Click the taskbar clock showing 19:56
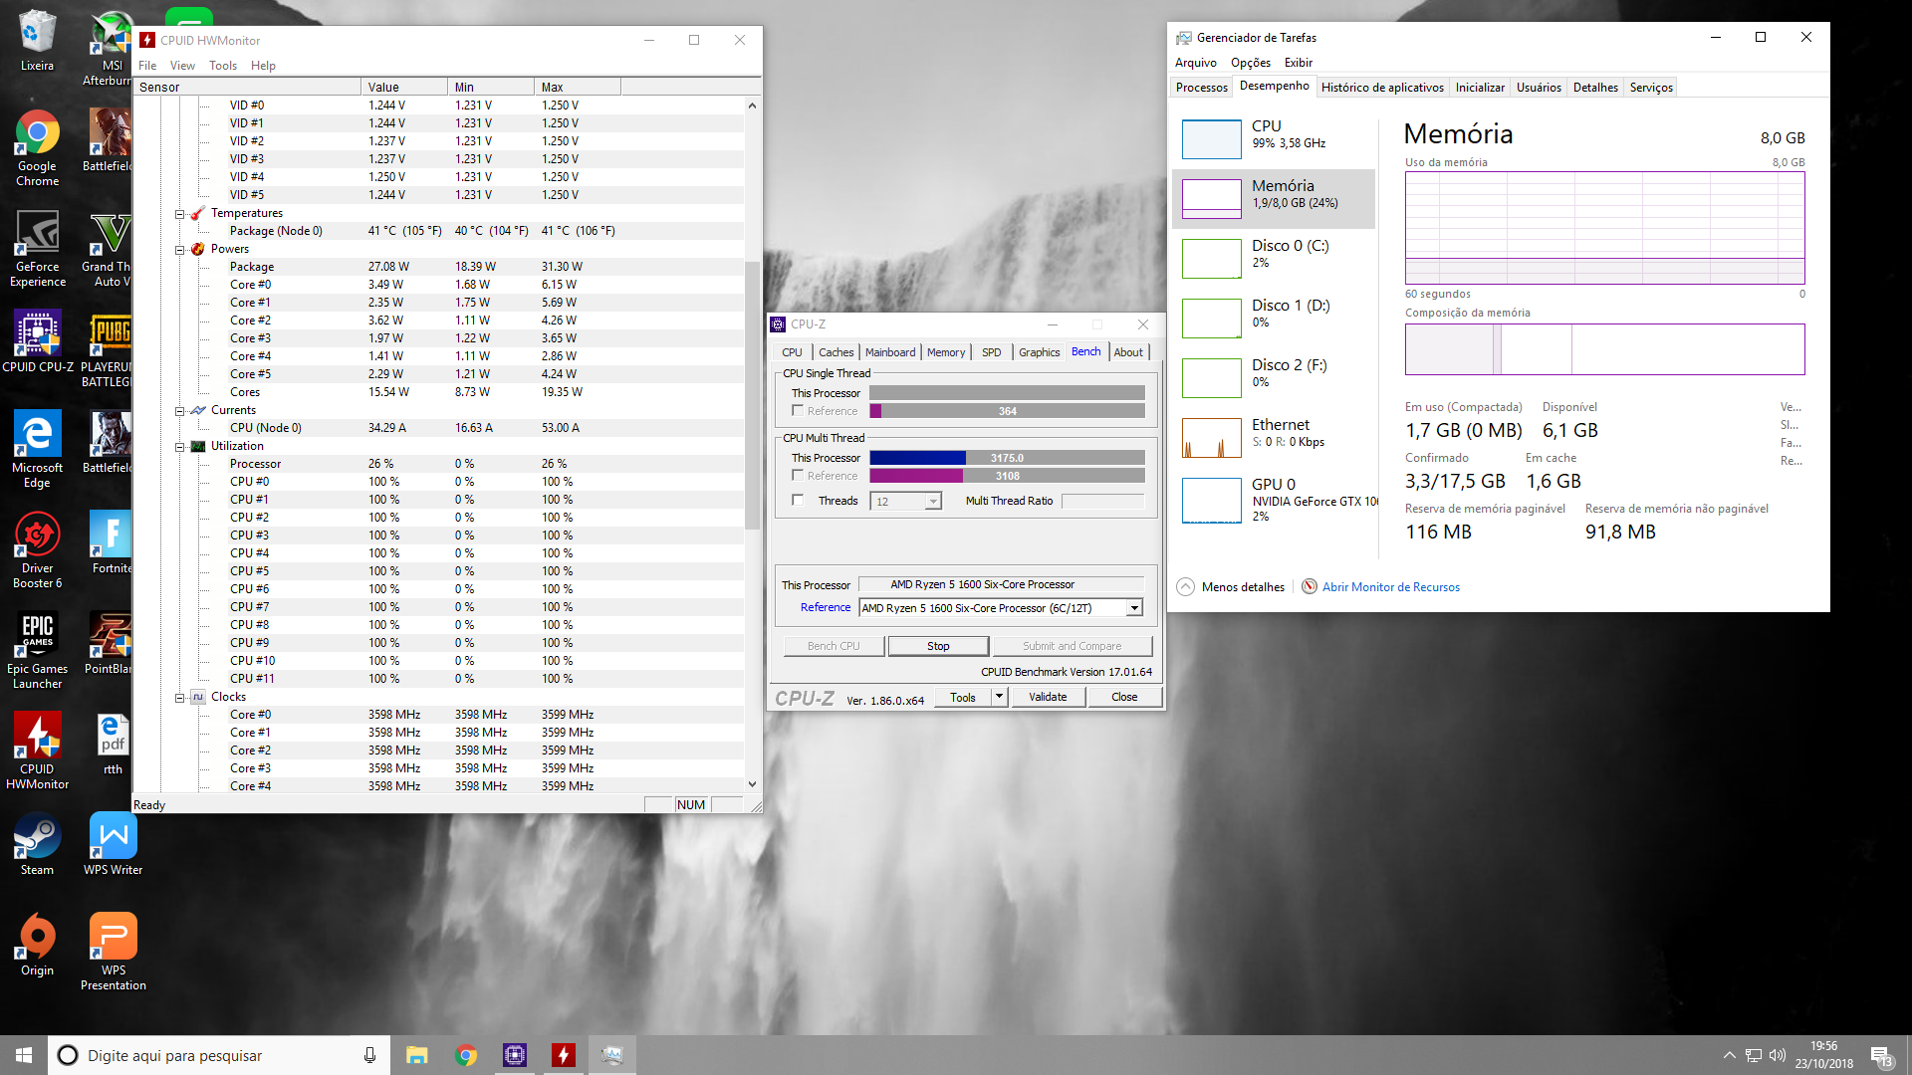The width and height of the screenshot is (1912, 1075). pos(1823,1055)
